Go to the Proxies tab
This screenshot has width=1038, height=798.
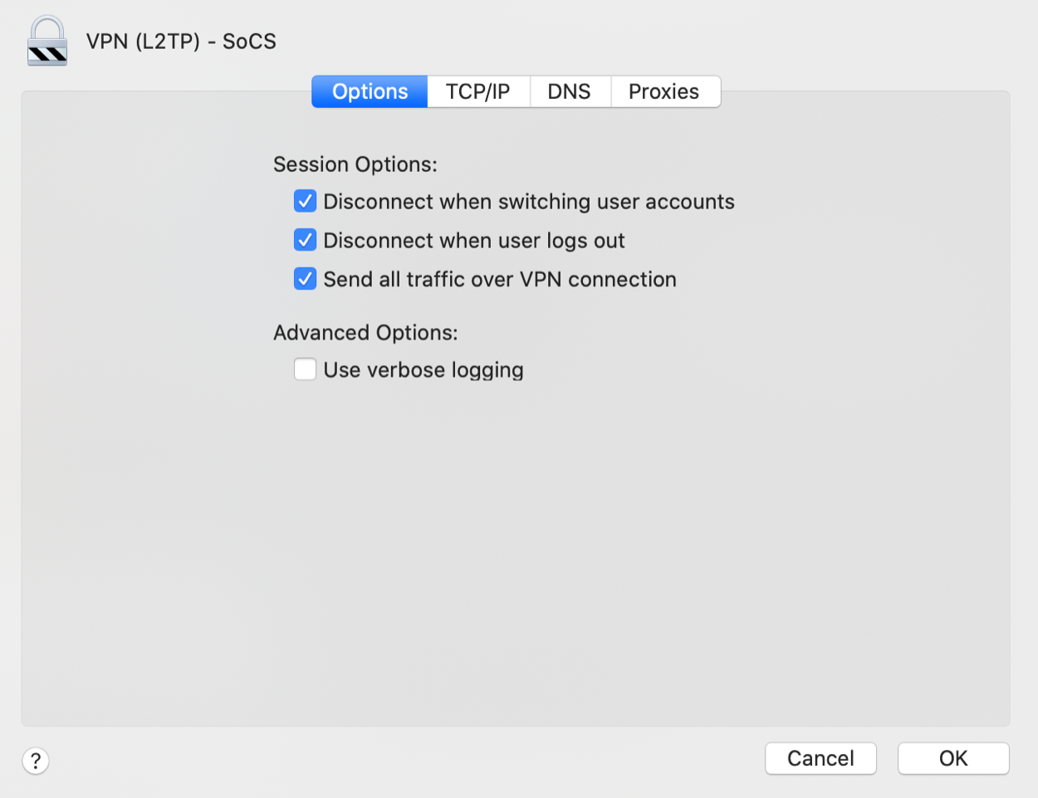pyautogui.click(x=663, y=91)
